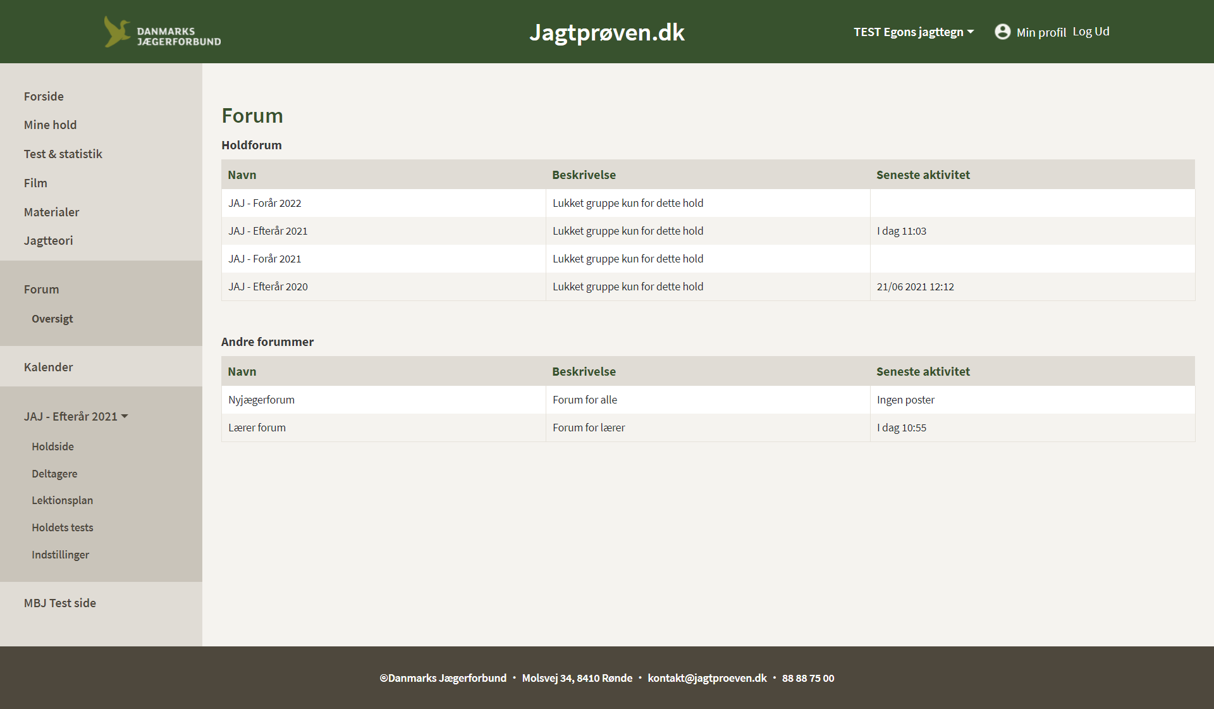Open Jagtteori in sidebar
Image resolution: width=1214 pixels, height=709 pixels.
[48, 240]
